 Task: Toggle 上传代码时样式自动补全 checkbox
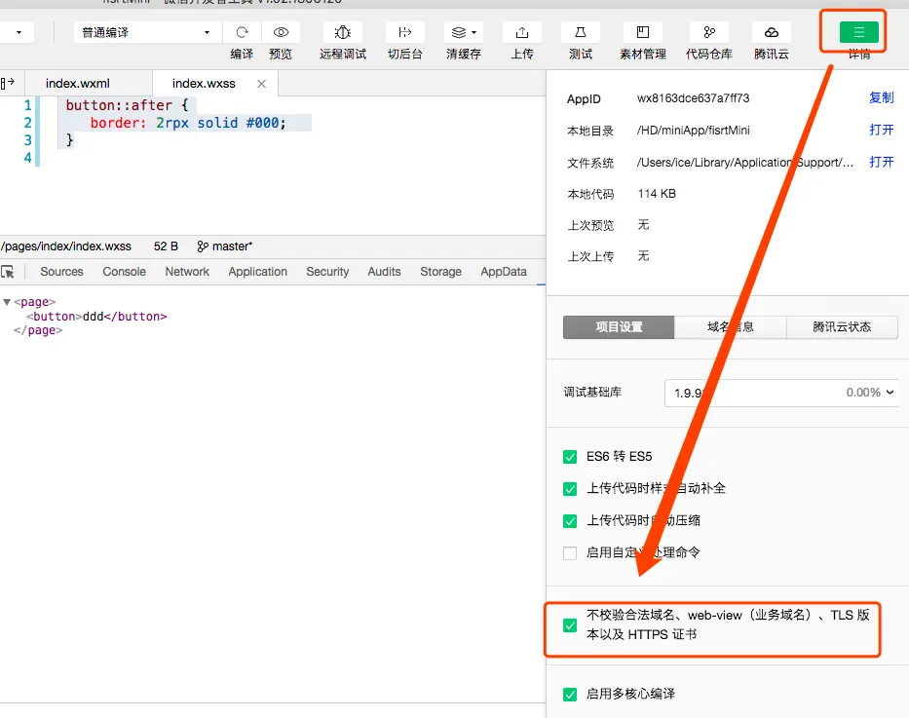[x=570, y=489]
